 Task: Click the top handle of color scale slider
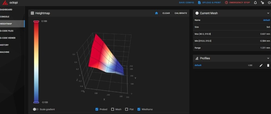pos(36,21)
